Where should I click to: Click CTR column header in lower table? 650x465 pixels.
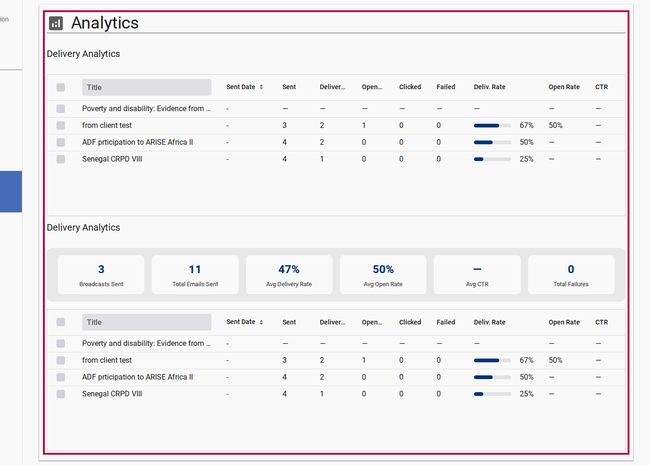(601, 322)
